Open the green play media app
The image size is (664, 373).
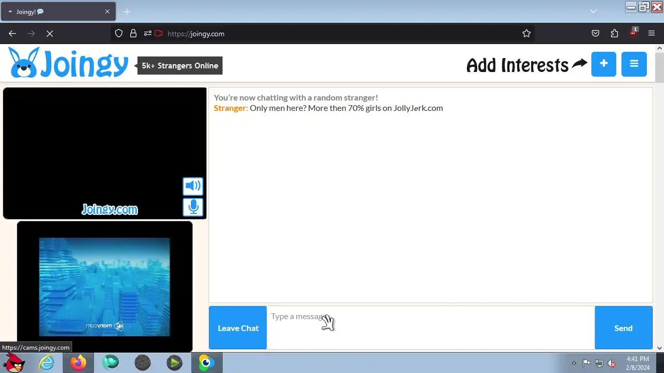175,363
